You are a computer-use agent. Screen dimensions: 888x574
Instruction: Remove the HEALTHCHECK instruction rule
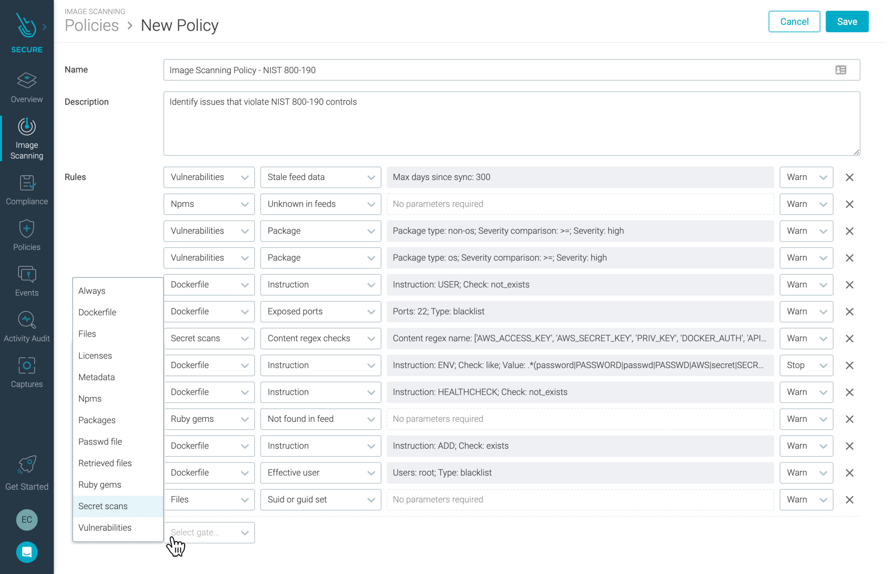[x=849, y=392]
